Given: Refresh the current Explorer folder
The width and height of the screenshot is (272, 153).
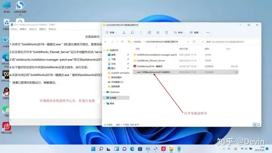Looking at the screenshot, I should 194,42.
